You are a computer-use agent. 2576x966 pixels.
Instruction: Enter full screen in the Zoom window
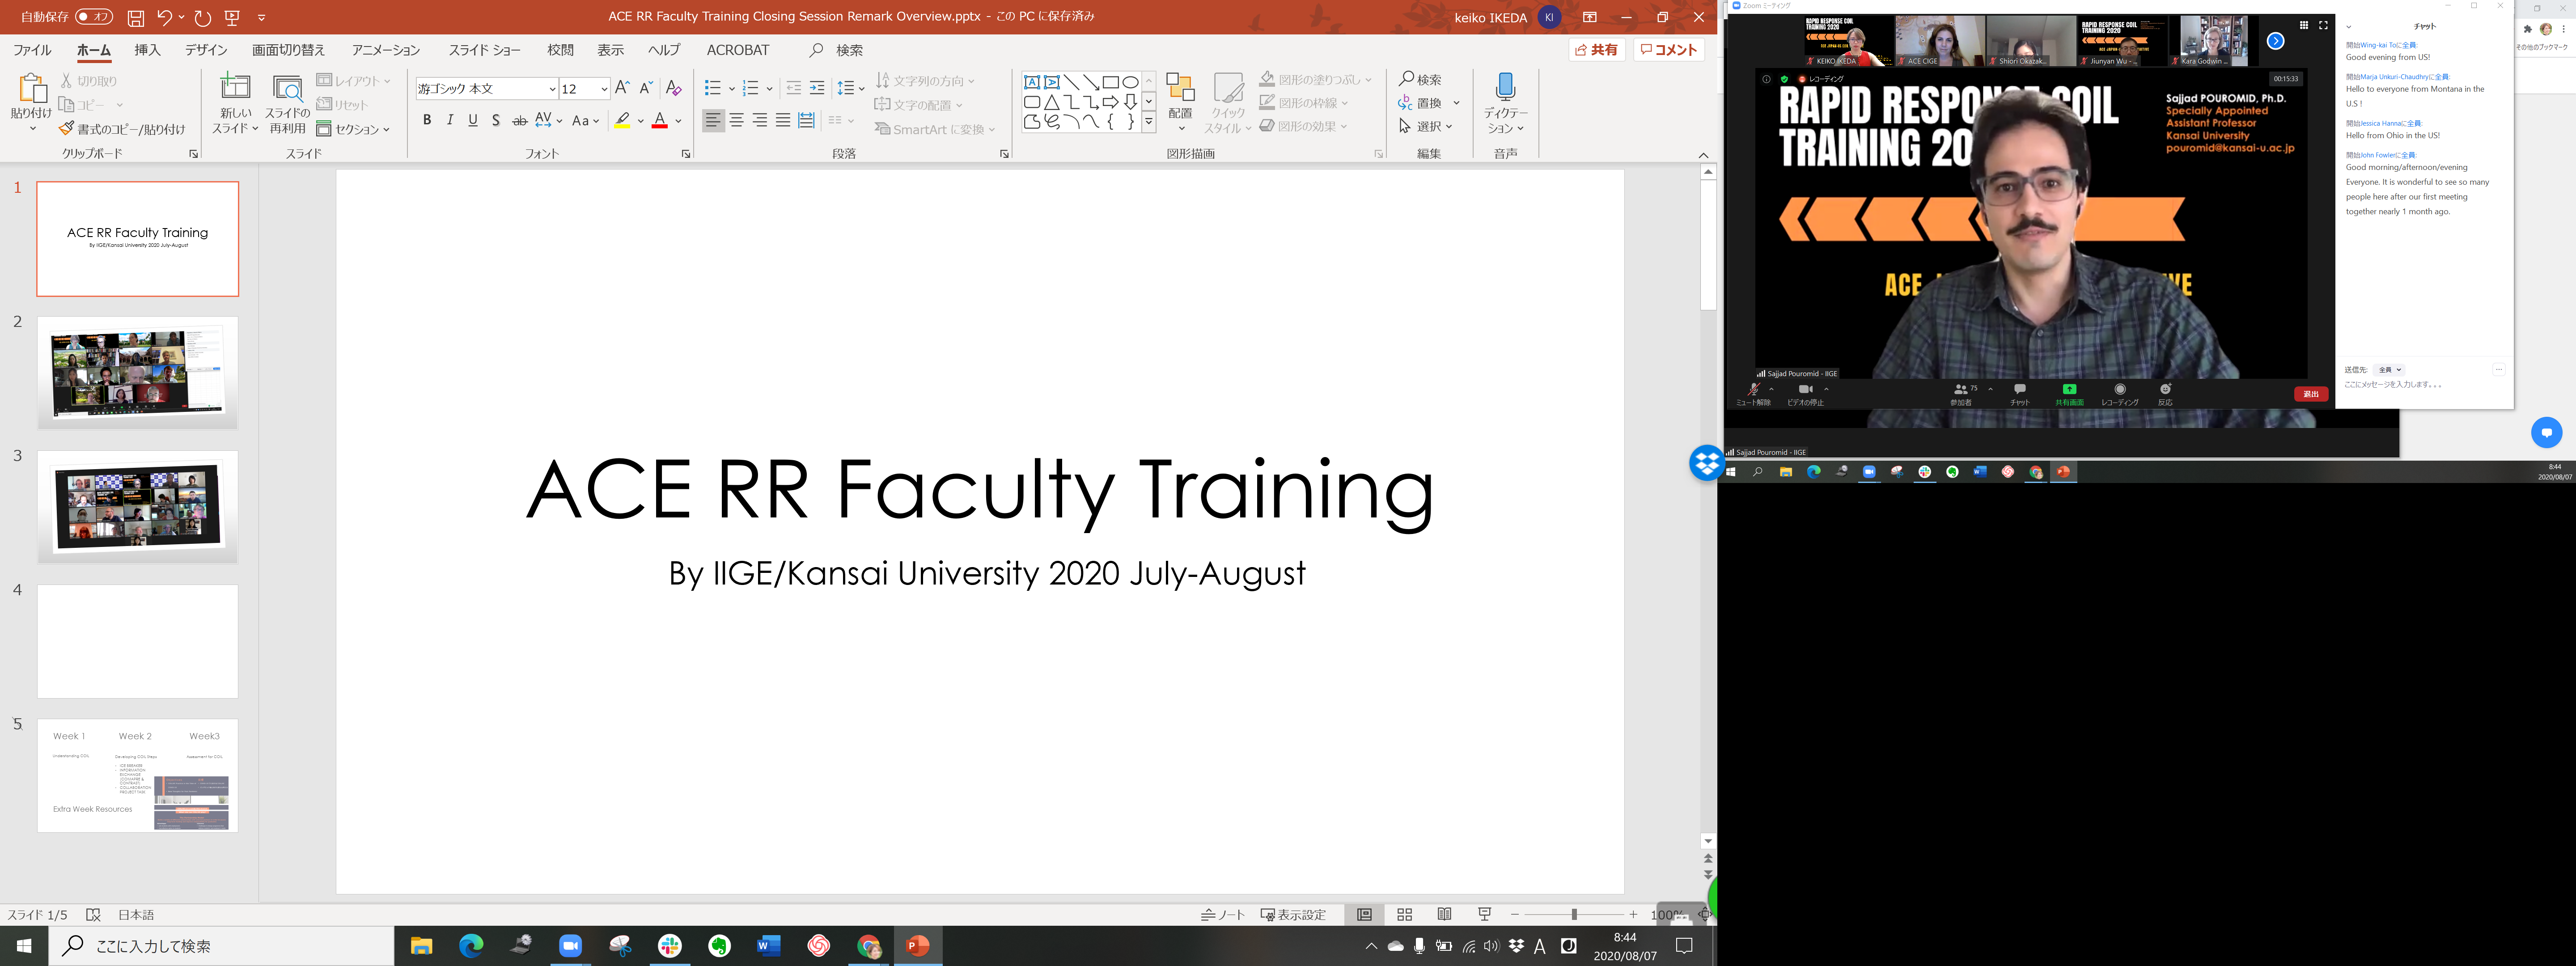click(x=2323, y=25)
